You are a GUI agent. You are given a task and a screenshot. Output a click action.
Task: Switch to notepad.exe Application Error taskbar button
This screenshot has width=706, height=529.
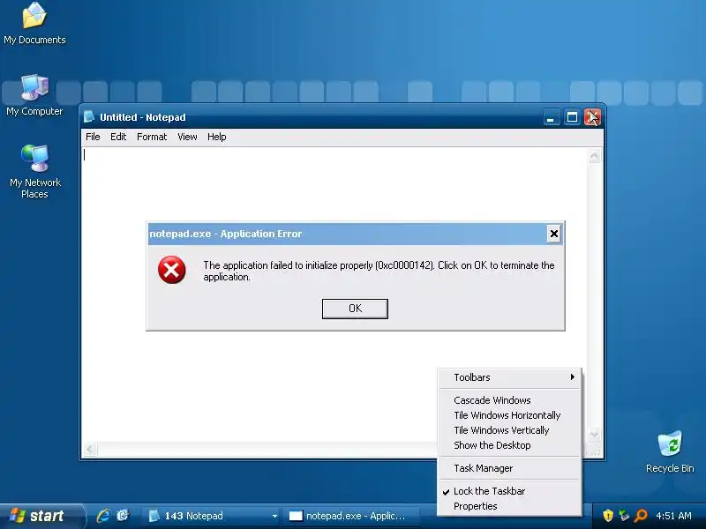[x=352, y=516]
